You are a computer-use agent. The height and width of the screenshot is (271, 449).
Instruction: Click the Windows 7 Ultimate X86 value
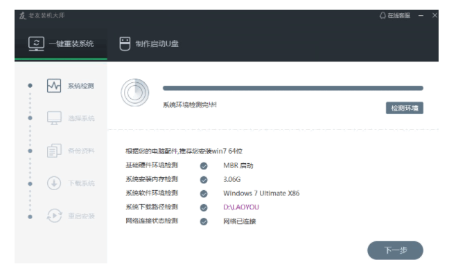(261, 194)
